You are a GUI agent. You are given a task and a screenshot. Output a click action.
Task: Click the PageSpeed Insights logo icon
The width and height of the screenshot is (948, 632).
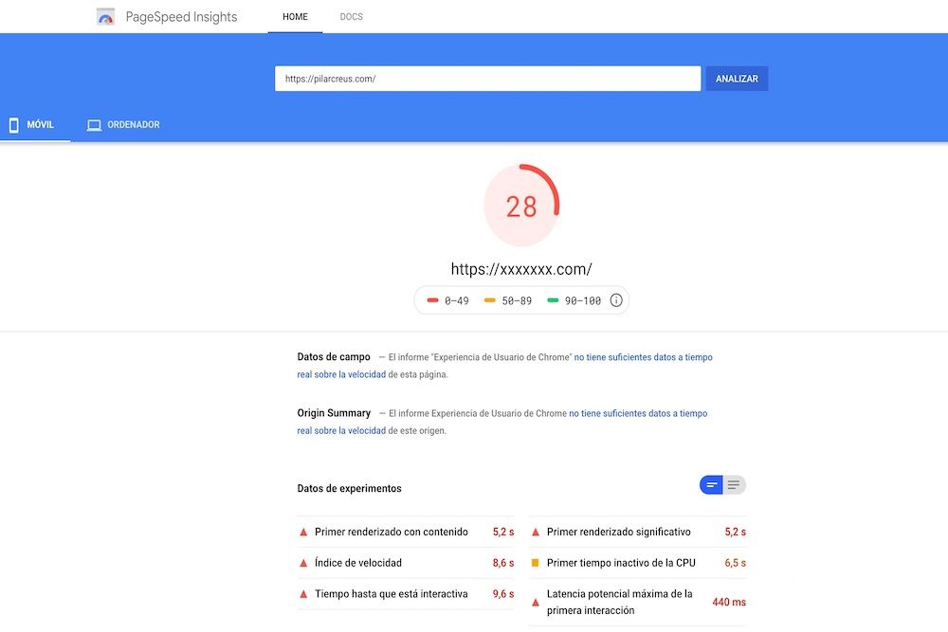pyautogui.click(x=105, y=16)
